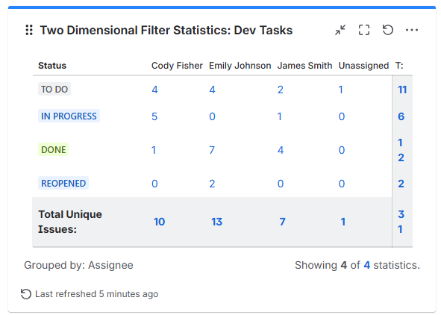Maximize gadget to full screen

[364, 30]
